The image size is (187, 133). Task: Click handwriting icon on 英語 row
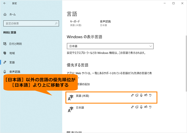click(x=146, y=95)
